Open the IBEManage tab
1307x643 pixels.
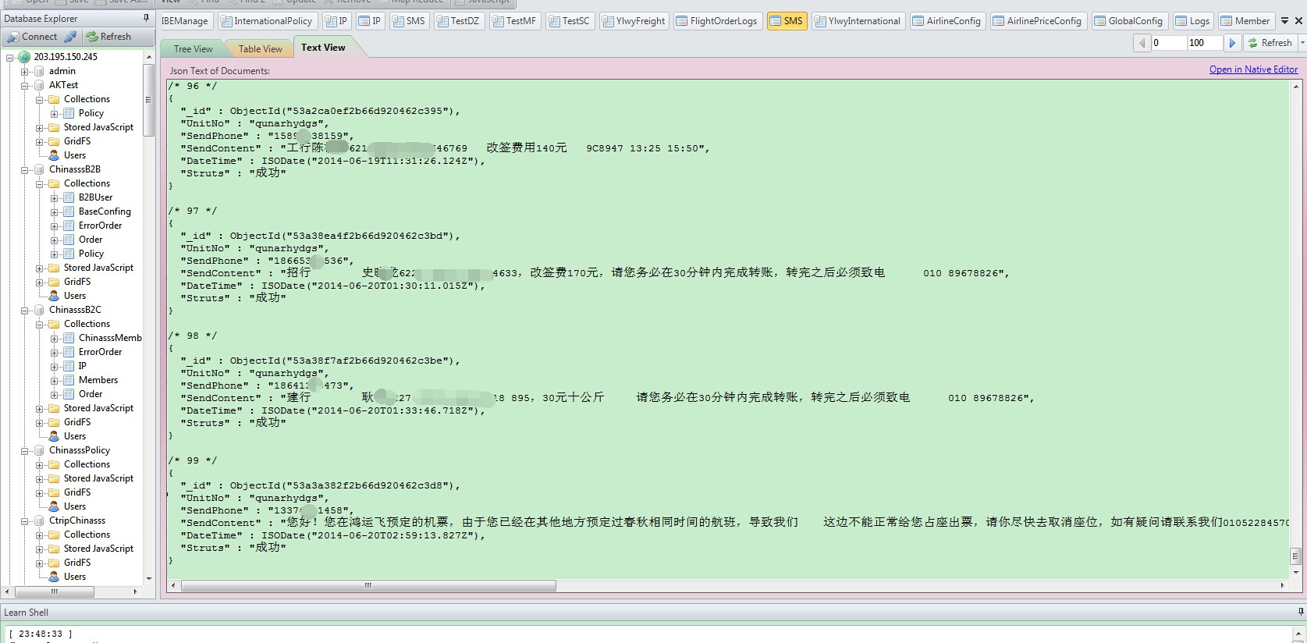(x=185, y=21)
